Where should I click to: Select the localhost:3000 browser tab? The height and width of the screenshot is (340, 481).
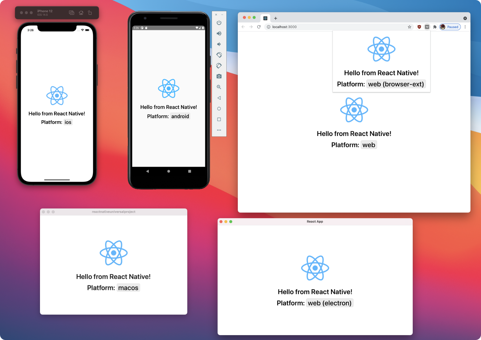coord(265,18)
